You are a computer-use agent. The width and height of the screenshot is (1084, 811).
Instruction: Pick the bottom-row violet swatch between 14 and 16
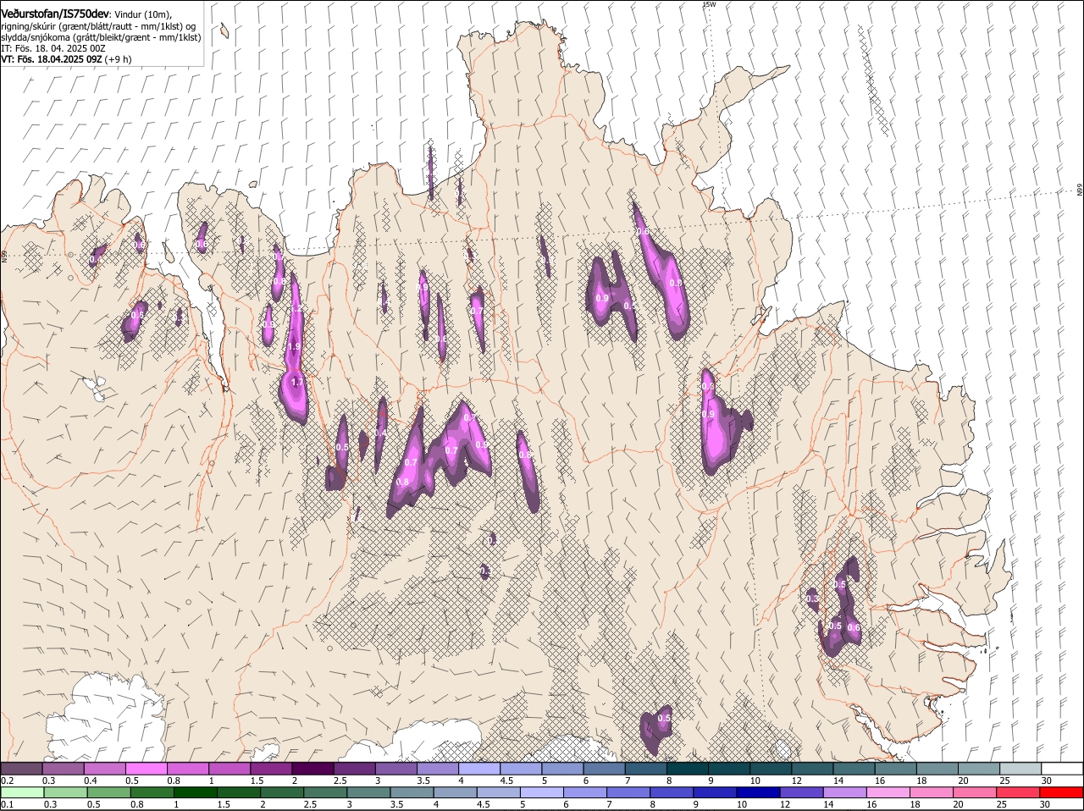[845, 792]
